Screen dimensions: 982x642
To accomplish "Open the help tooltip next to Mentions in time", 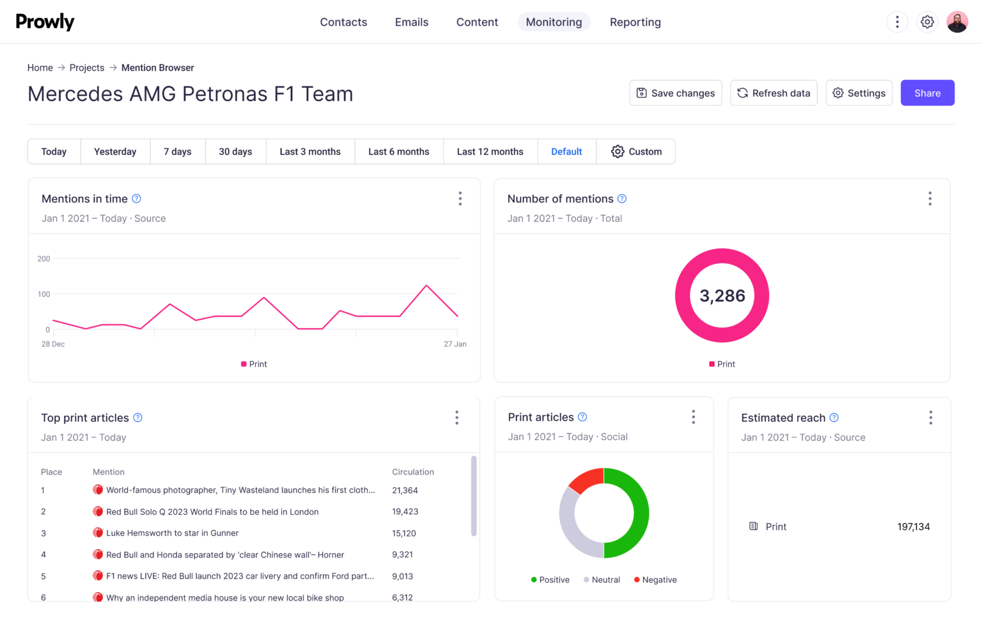I will tap(136, 199).
